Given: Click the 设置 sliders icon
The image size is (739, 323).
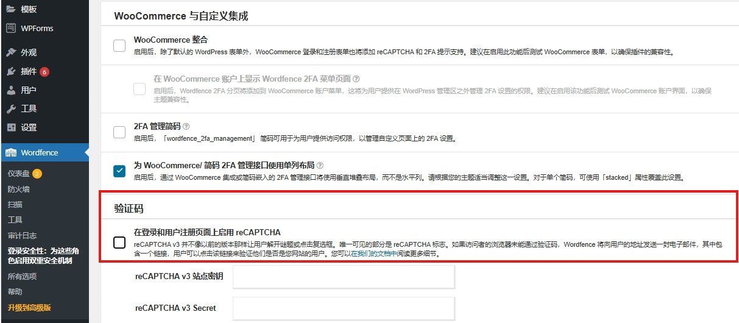Looking at the screenshot, I should [x=11, y=127].
